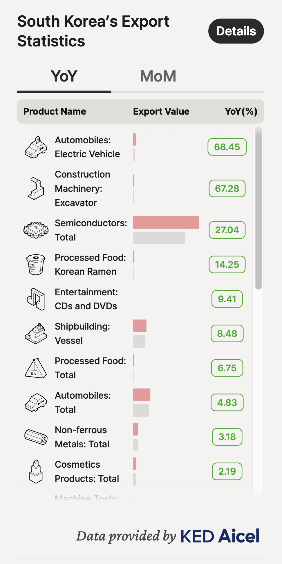Screen dimensions: 282x564
Task: Switch to the MoM tab
Action: 158,76
